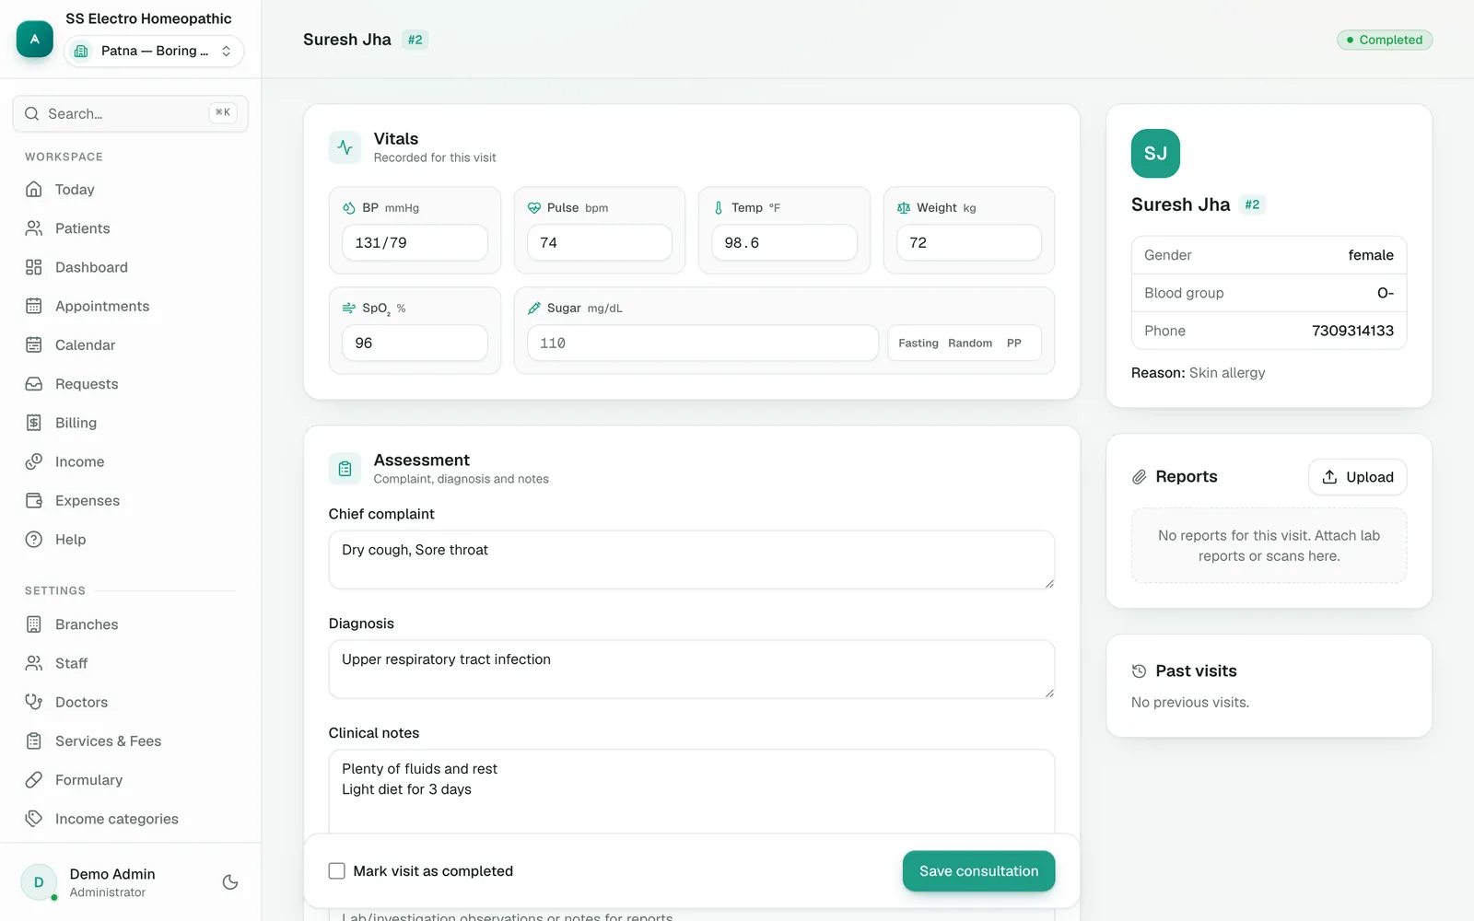Click the Search field
The height and width of the screenshot is (921, 1474).
pos(131,113)
